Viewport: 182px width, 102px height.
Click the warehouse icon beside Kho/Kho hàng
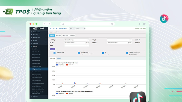31,38
